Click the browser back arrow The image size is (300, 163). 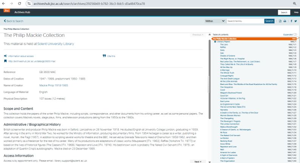pos(4,4)
